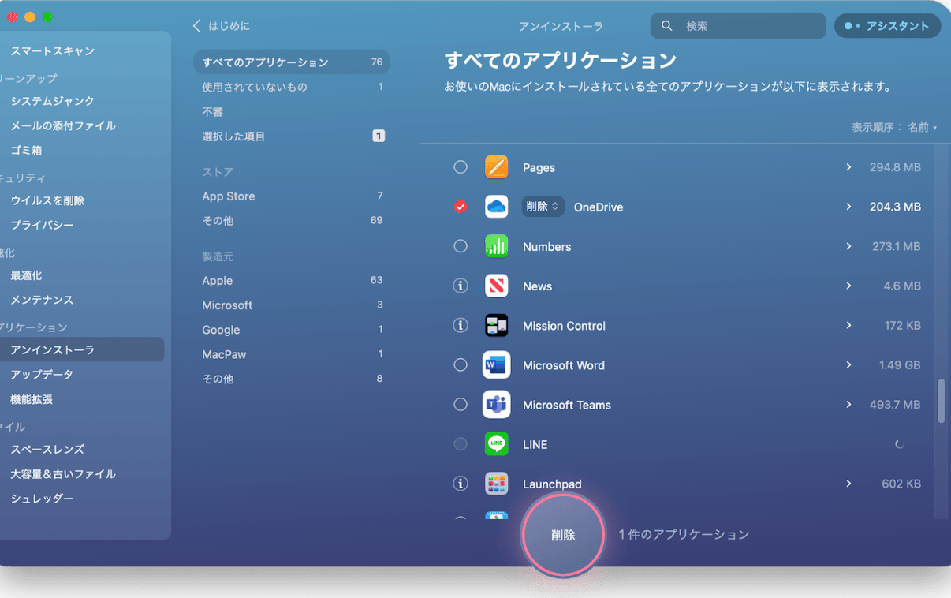Filter by Apple vendor

pyautogui.click(x=292, y=281)
